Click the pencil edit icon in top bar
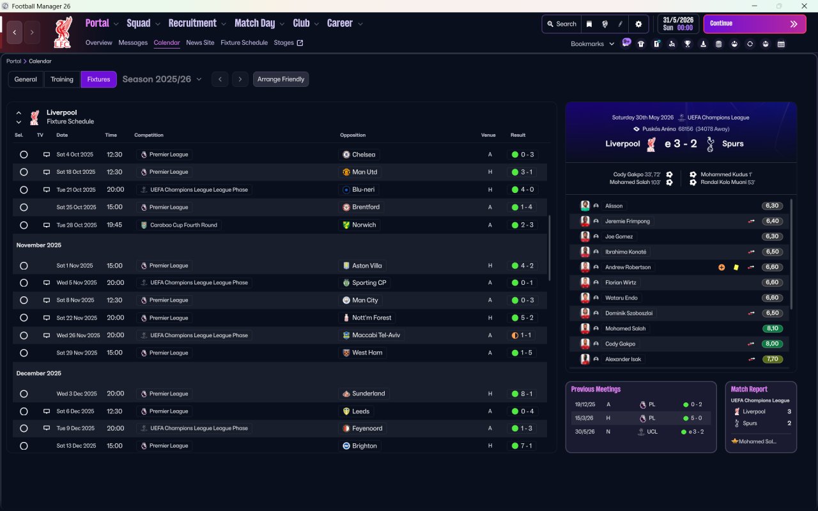Image resolution: width=818 pixels, height=511 pixels. (x=620, y=24)
